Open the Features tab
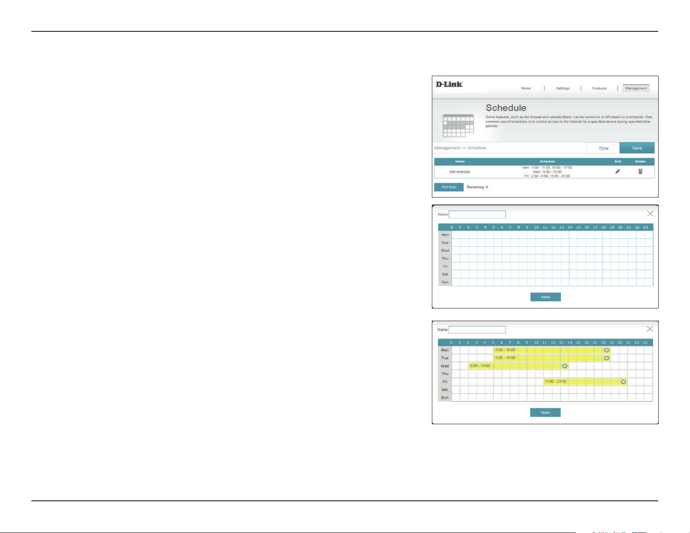Image resolution: width=690 pixels, height=533 pixels. (x=599, y=88)
